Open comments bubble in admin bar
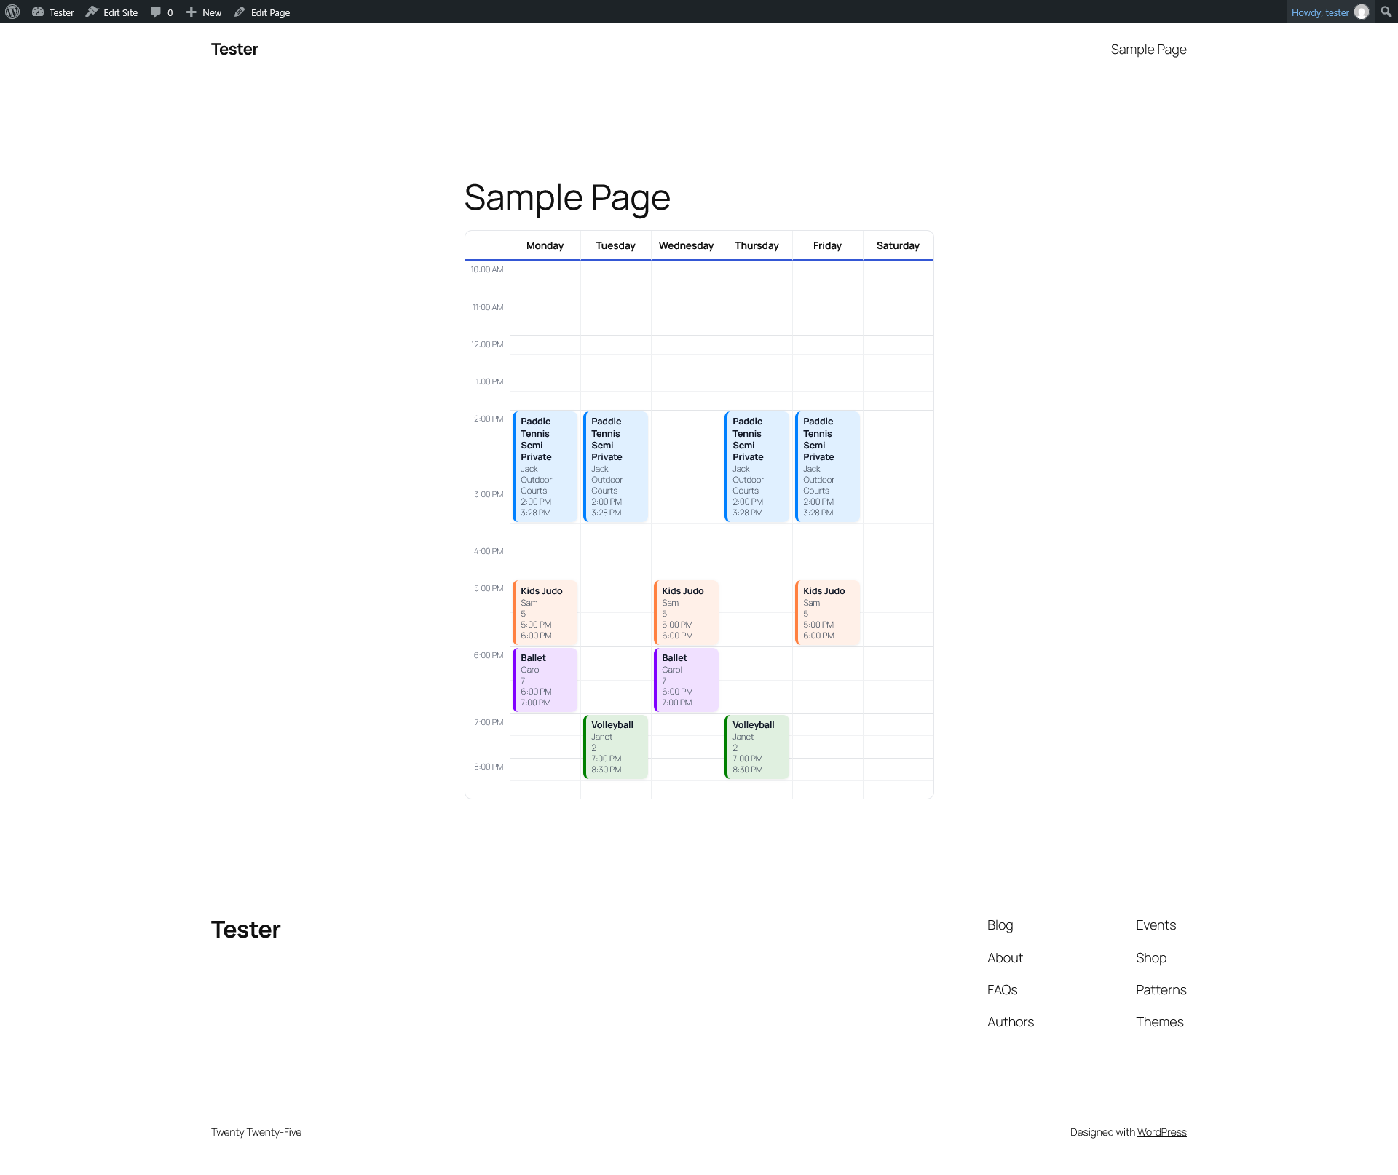The image size is (1398, 1175). click(162, 12)
